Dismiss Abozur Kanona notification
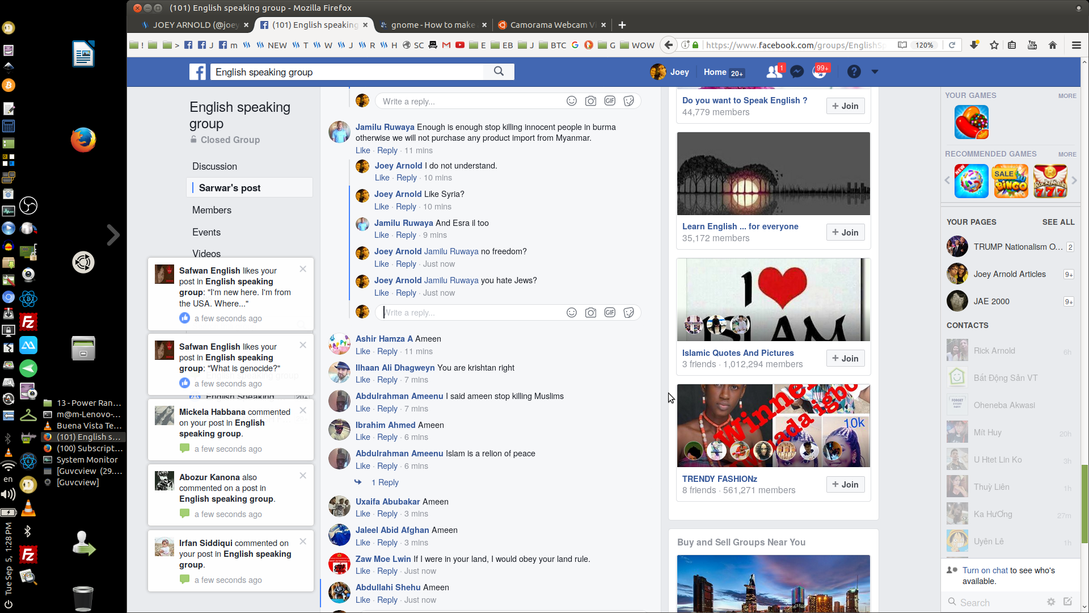This screenshot has height=613, width=1089. [x=303, y=476]
